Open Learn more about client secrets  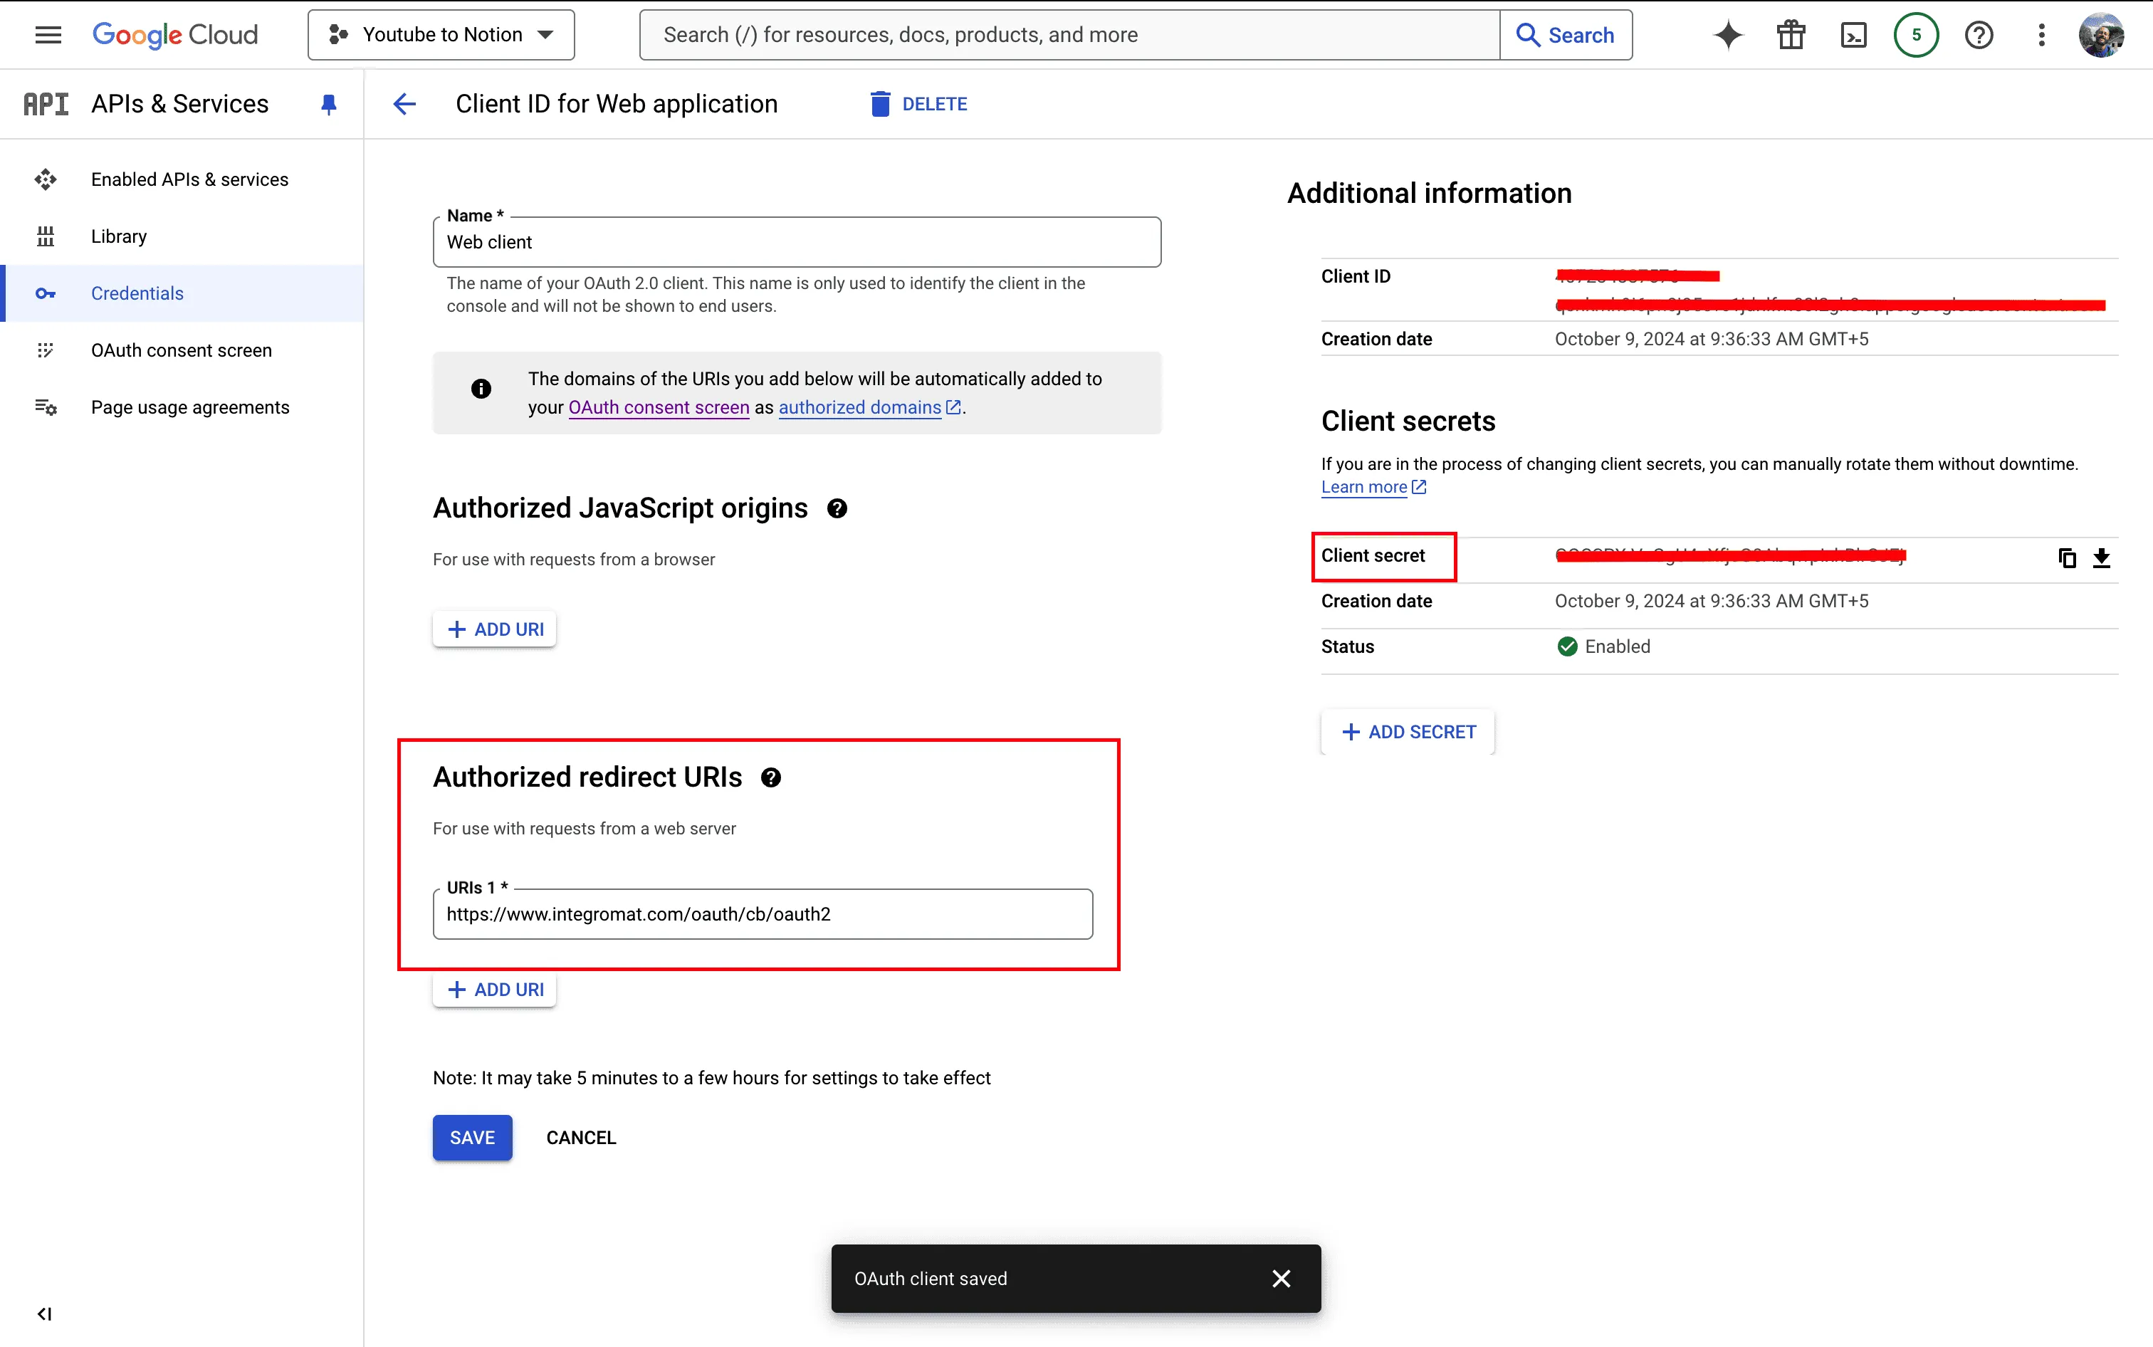point(1373,487)
